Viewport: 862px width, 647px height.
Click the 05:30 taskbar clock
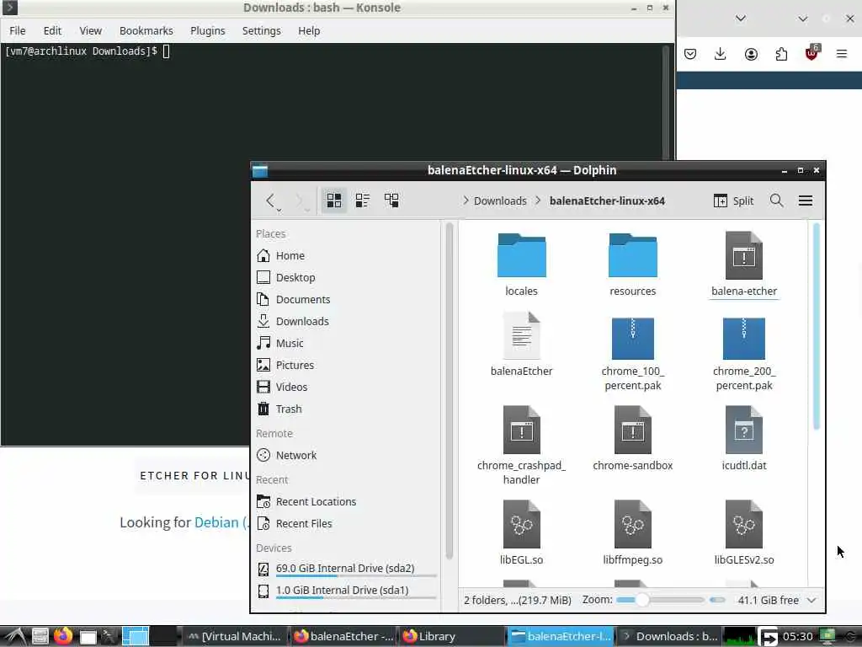798,637
